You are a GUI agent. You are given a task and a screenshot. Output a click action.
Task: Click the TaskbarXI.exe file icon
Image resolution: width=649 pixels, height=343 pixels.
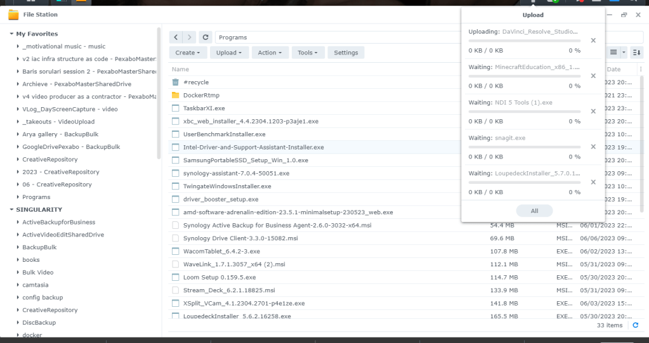click(x=176, y=108)
